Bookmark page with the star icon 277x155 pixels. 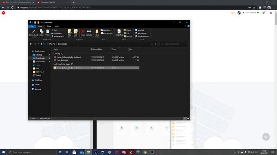click(254, 8)
